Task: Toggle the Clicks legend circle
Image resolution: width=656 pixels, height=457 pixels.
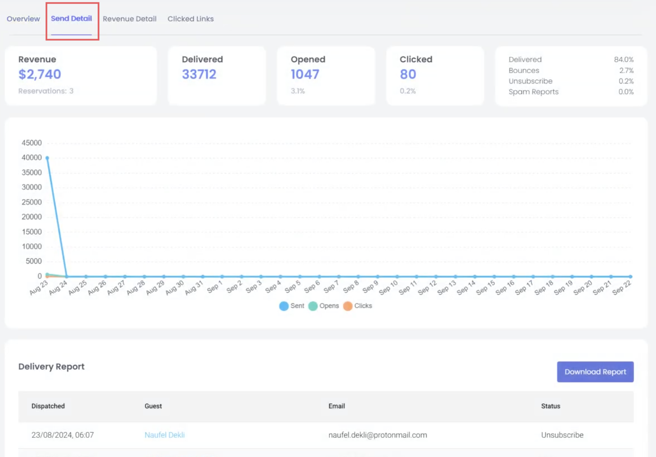Action: pos(348,306)
